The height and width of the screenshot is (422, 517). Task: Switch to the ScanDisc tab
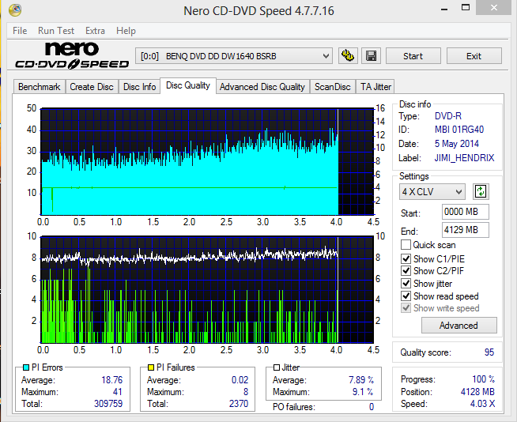(332, 87)
